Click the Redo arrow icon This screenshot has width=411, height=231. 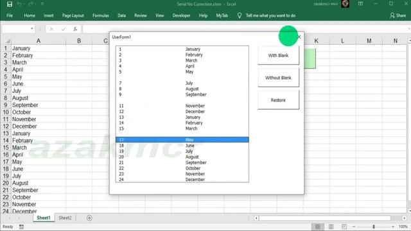[31, 4]
